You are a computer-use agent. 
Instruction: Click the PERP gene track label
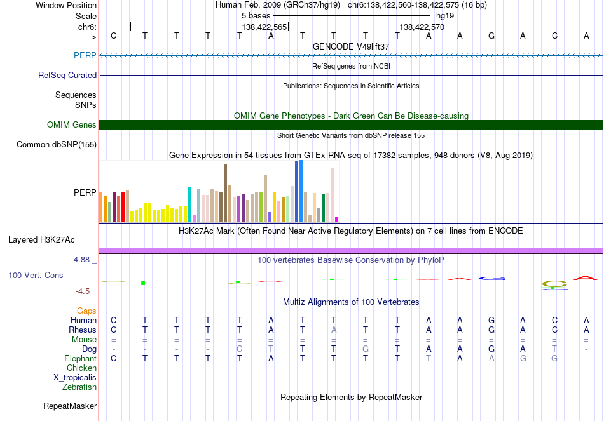[x=85, y=55]
